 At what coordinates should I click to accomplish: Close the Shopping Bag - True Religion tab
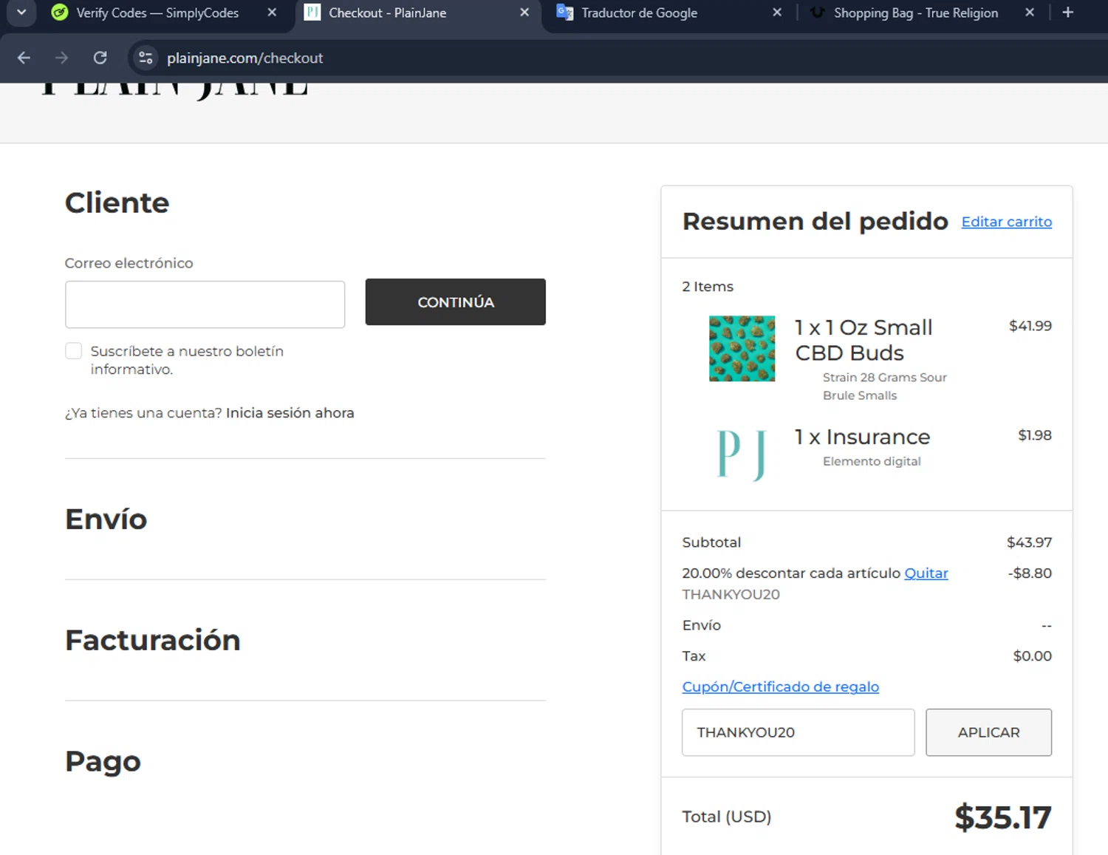pyautogui.click(x=1030, y=13)
